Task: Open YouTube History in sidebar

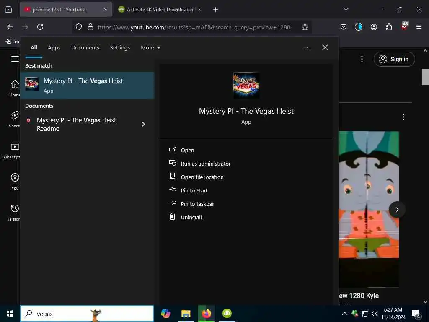Action: (x=14, y=212)
